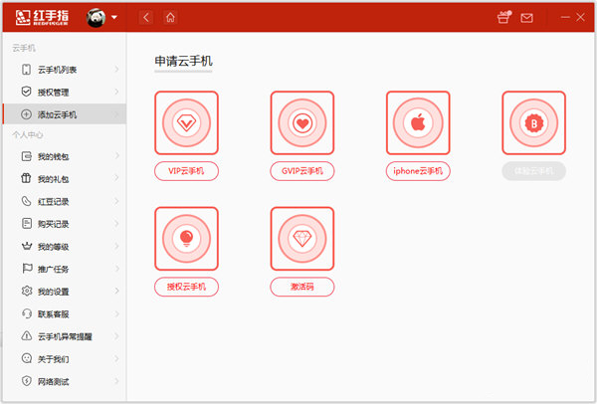Expand the chevron on the 我的礼包 row
Viewport: 597px width, 404px height.
click(116, 178)
